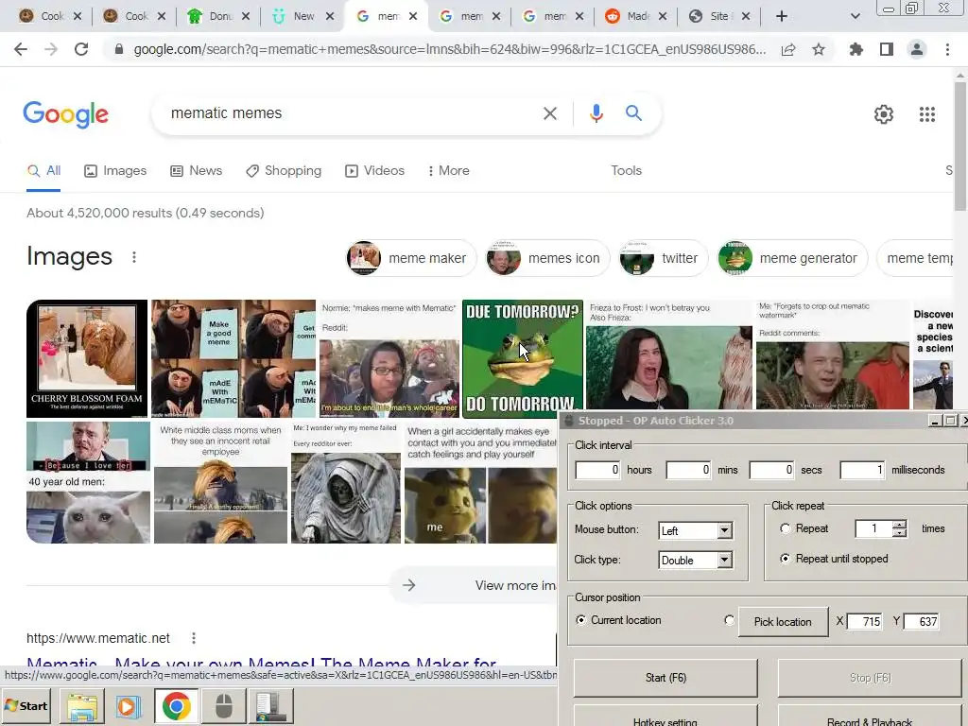Open the Chrome profile avatar icon
968x726 pixels.
pos(917,49)
